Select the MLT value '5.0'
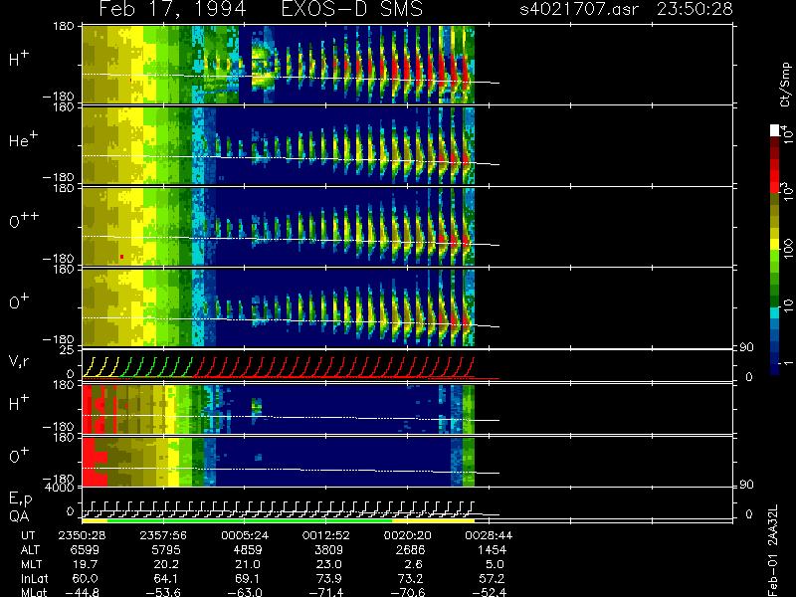Image resolution: width=796 pixels, height=597 pixels. [x=495, y=564]
